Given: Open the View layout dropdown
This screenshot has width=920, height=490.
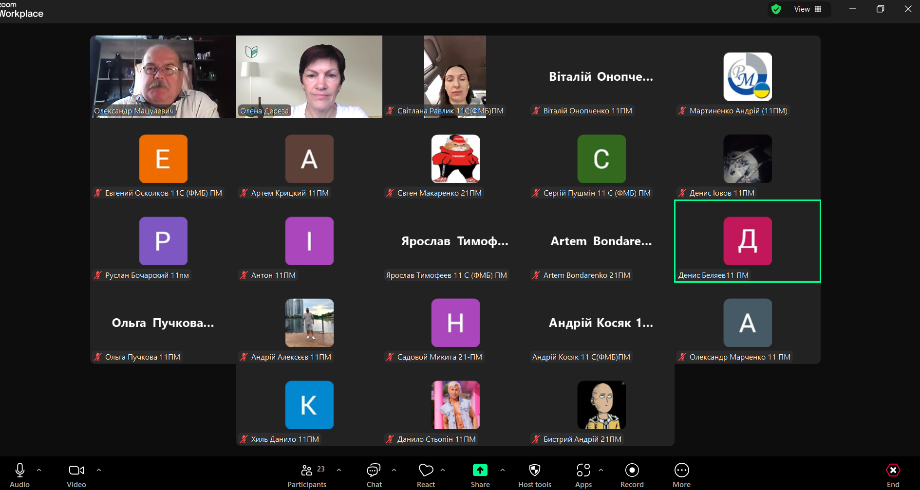Looking at the screenshot, I should (x=808, y=9).
